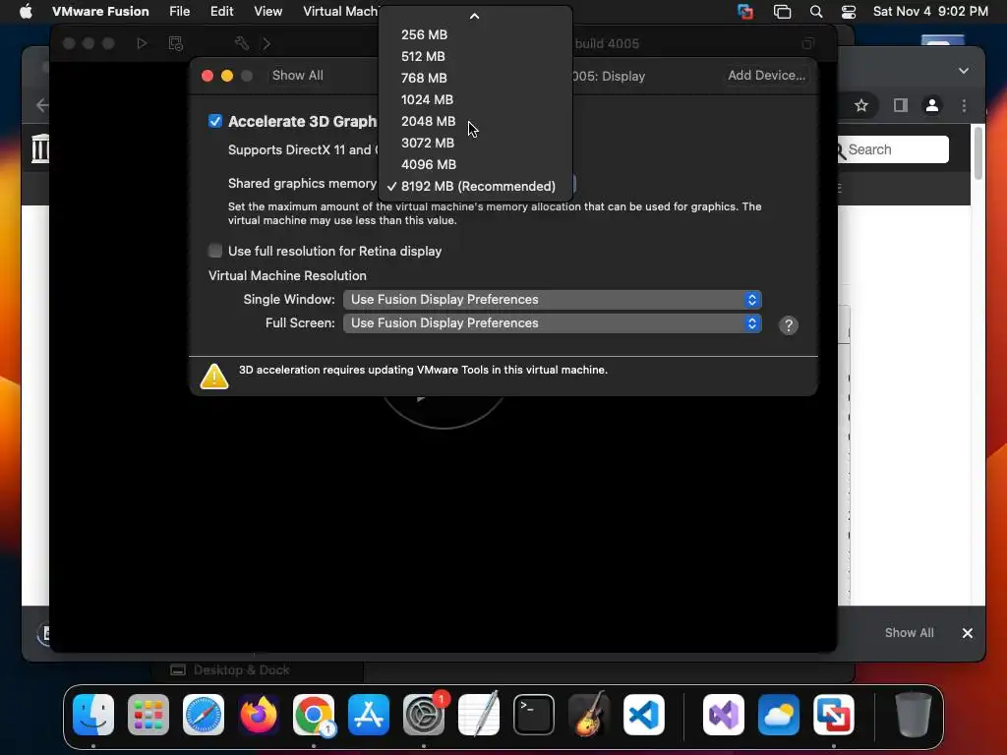Open Visual Studio from the Dock
The height and width of the screenshot is (755, 1007).
pyautogui.click(x=724, y=715)
